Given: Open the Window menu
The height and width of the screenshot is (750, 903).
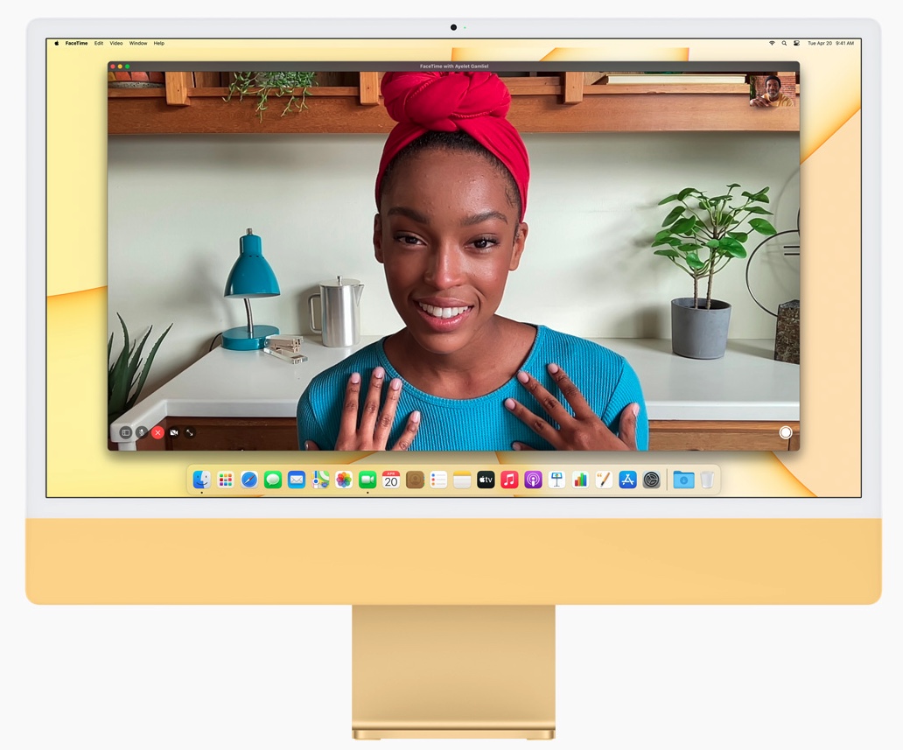Looking at the screenshot, I should [138, 43].
